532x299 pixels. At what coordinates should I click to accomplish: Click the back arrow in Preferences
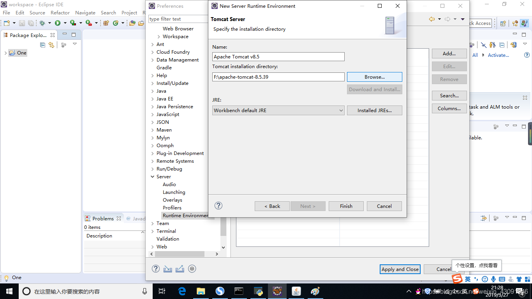pos(432,19)
